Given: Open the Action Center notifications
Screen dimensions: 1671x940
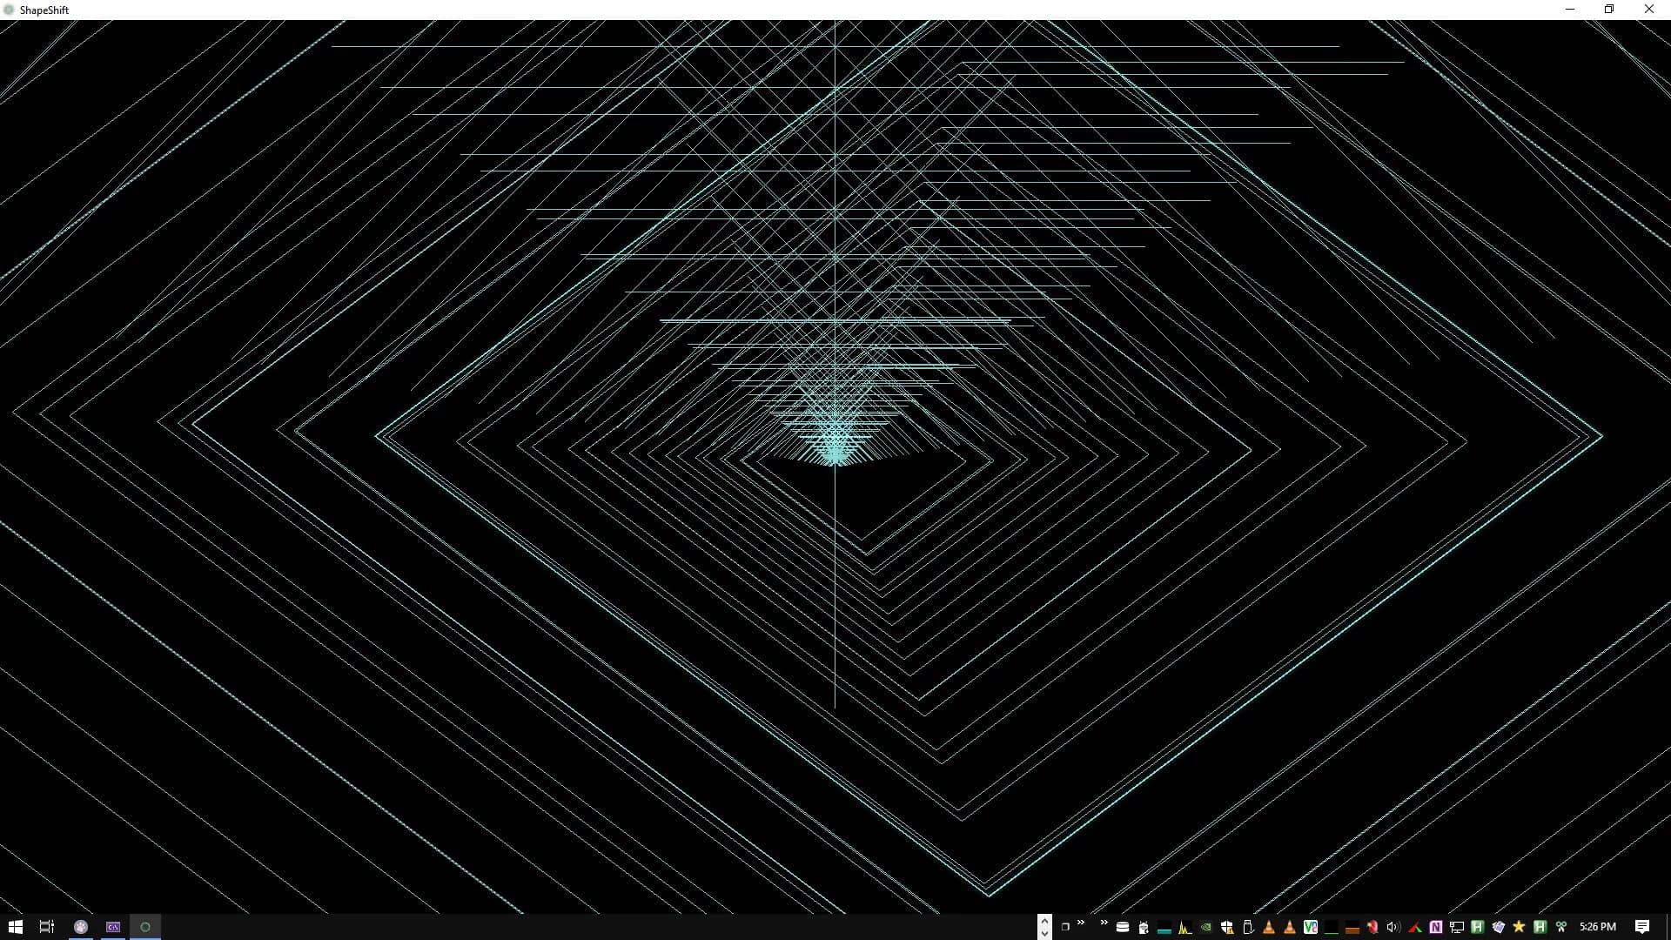Looking at the screenshot, I should point(1642,927).
